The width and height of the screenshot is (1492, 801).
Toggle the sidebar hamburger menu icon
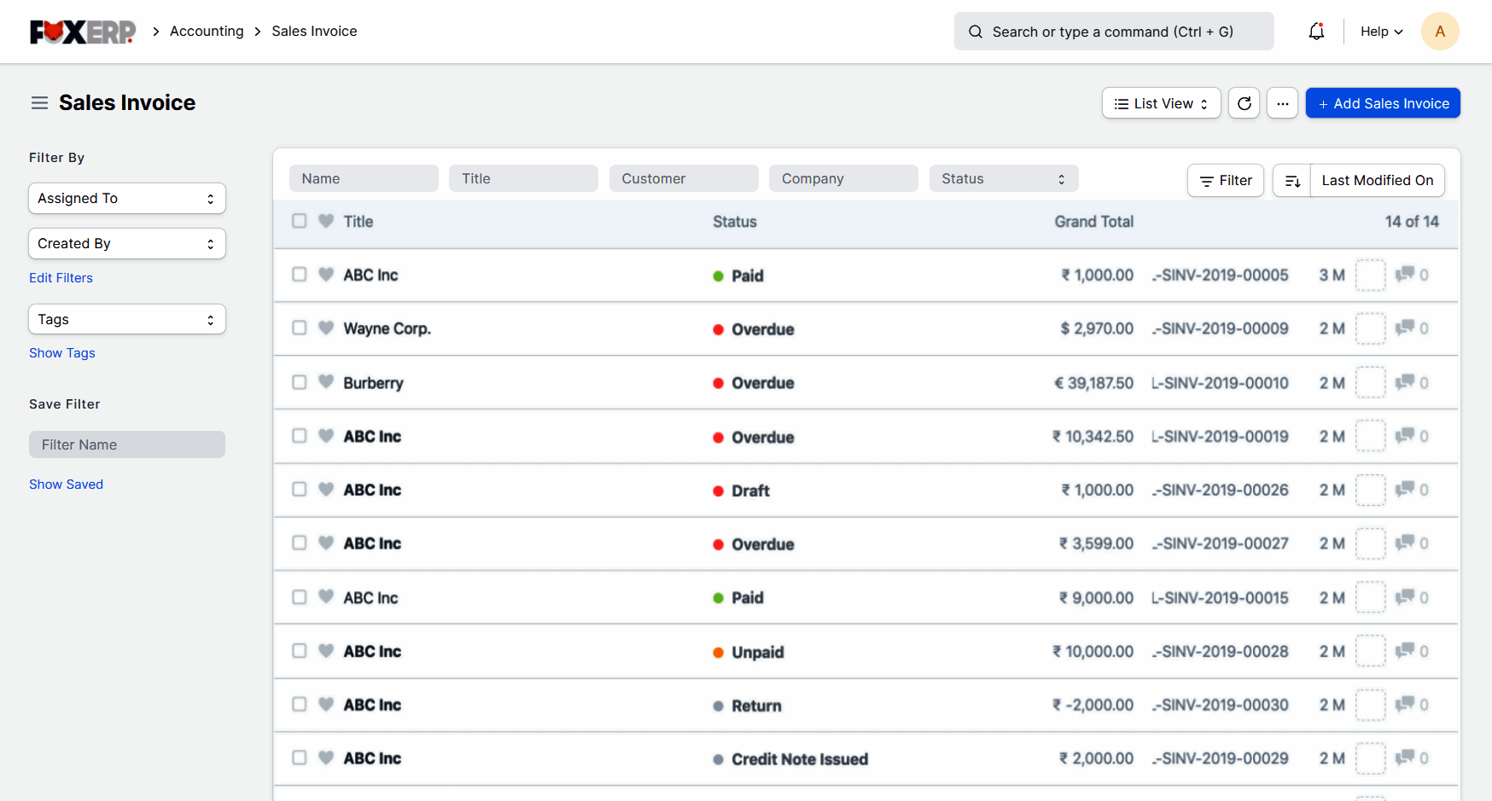click(x=39, y=103)
